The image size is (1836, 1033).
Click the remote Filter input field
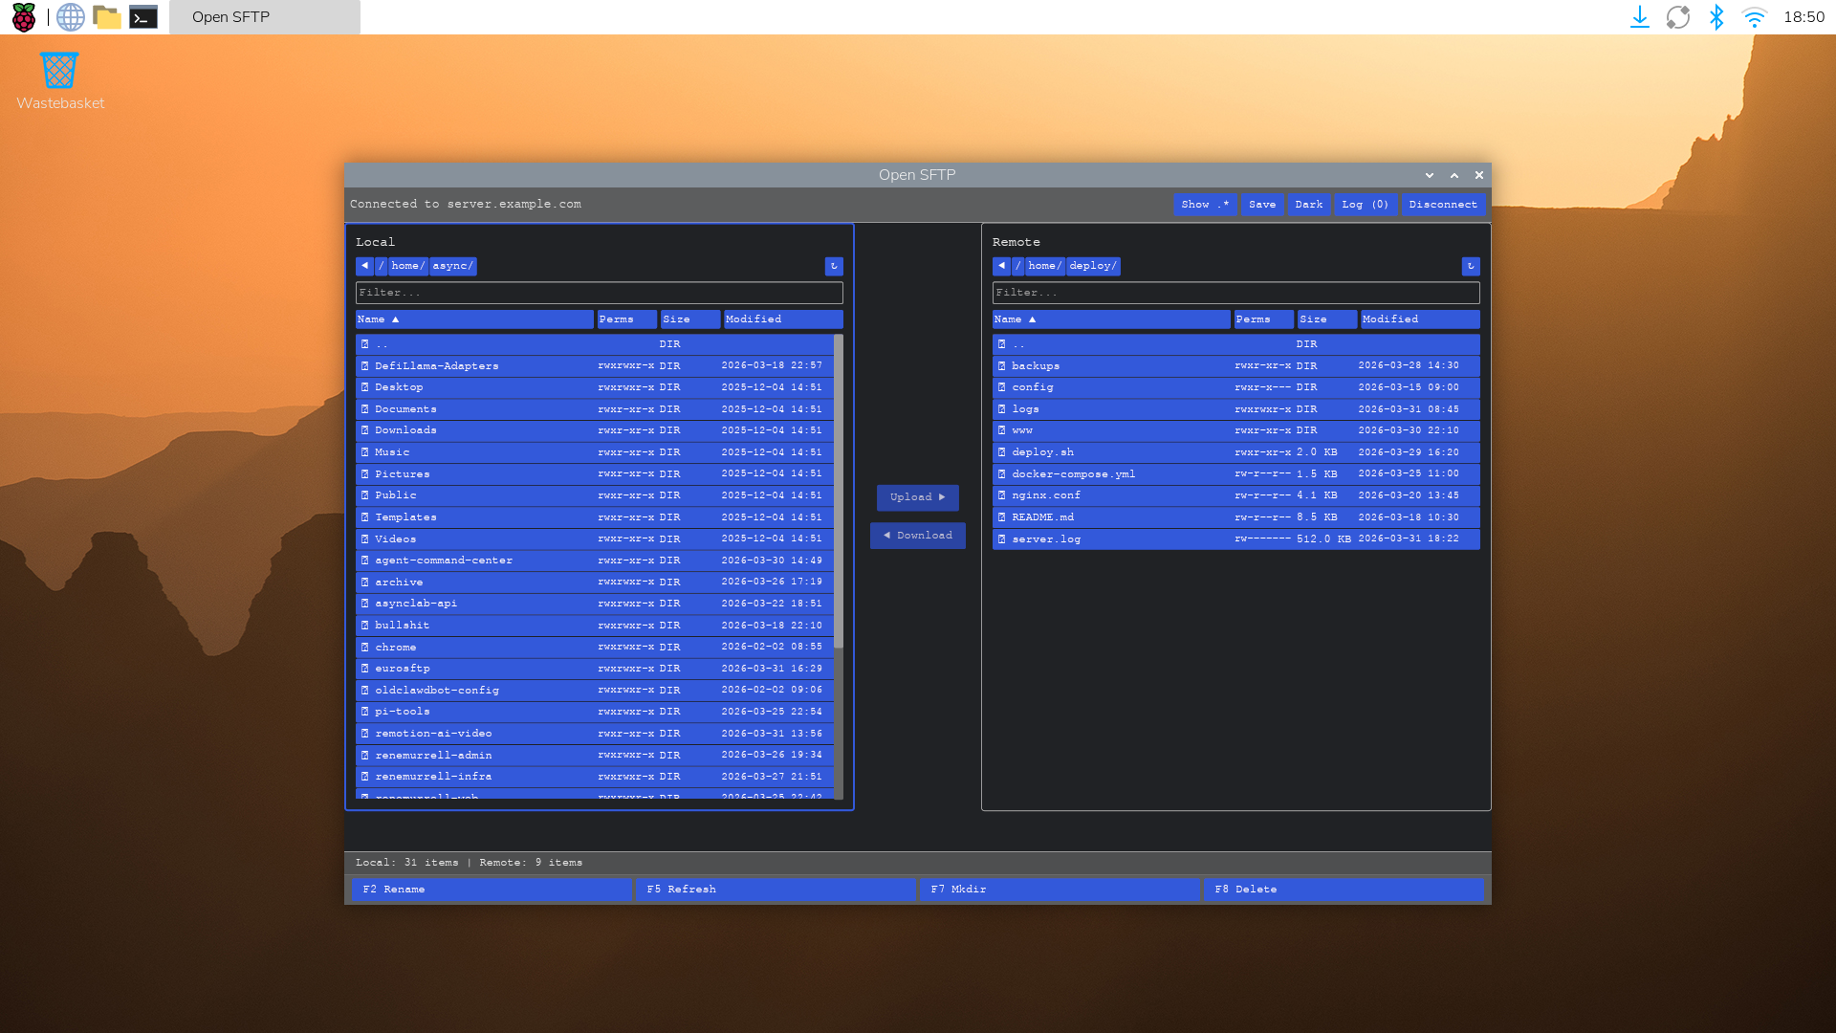(x=1235, y=293)
